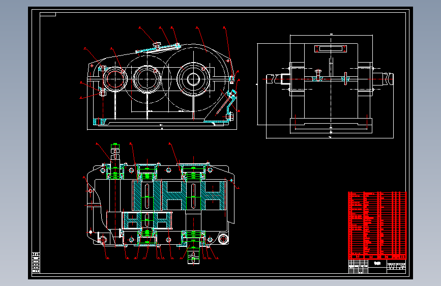This screenshot has height=286, width=441.
Task: Click the inspection cover on top of the housing
Action: [x=158, y=48]
